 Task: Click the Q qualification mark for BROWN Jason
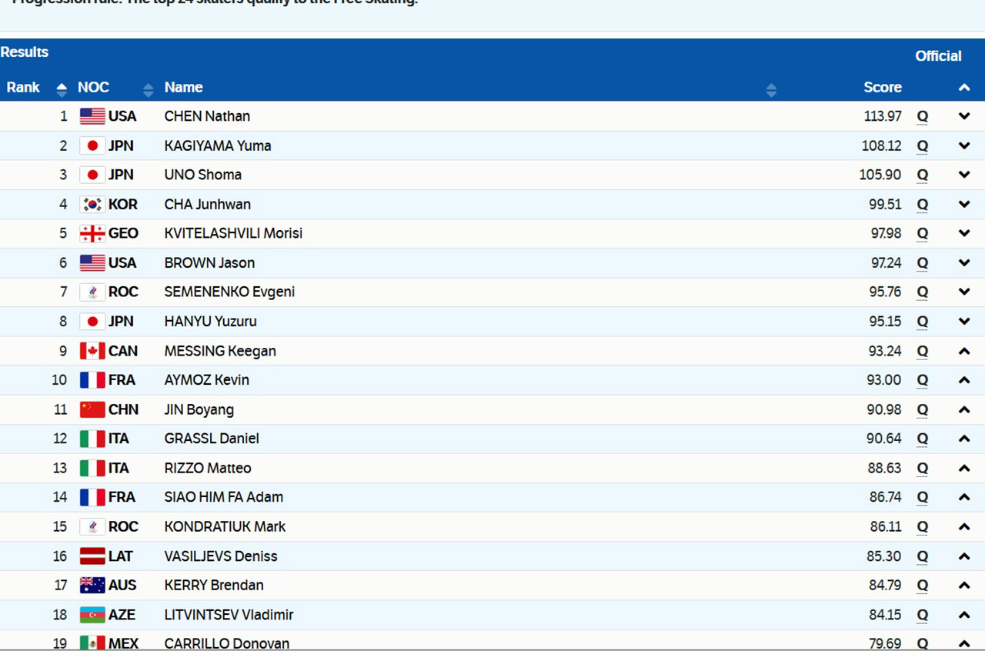click(922, 263)
